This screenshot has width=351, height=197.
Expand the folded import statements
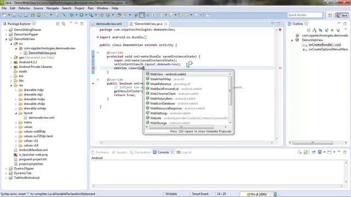[x=98, y=37]
